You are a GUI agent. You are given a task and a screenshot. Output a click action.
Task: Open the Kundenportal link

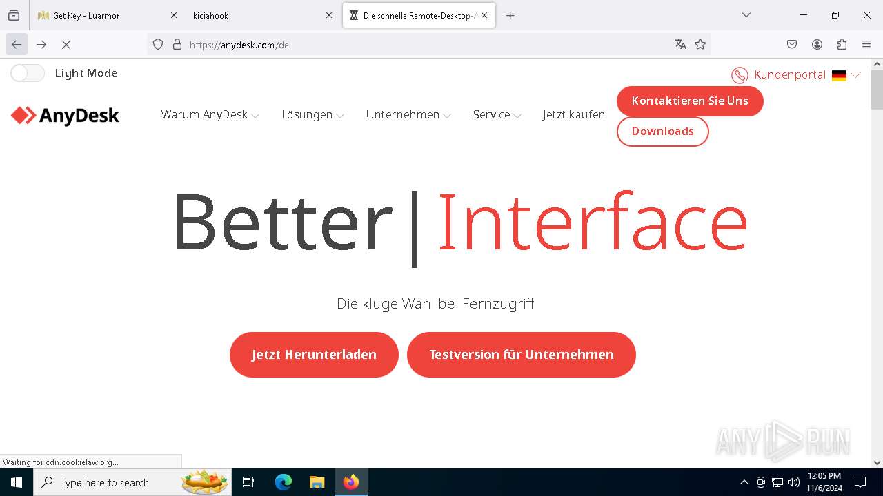point(790,74)
